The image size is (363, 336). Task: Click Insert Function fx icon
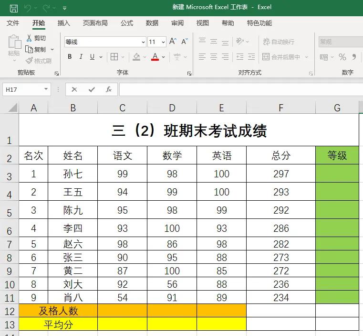tap(109, 89)
